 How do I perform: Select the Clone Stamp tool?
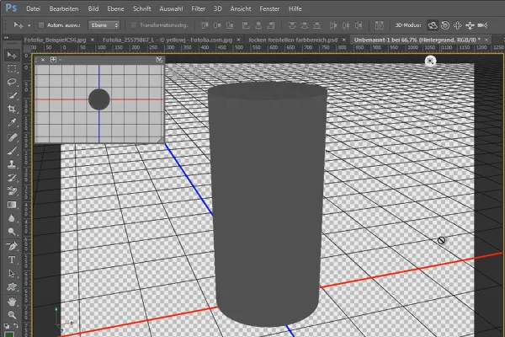tap(12, 164)
